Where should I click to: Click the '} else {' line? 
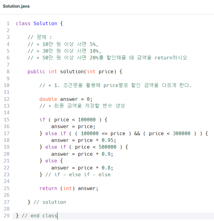[51, 161]
